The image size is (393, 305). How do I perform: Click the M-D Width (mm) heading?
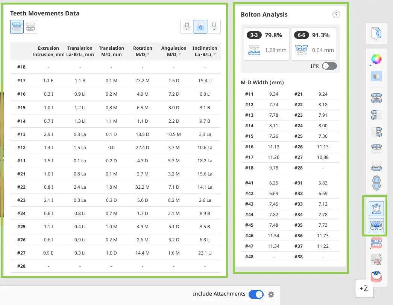pos(262,82)
